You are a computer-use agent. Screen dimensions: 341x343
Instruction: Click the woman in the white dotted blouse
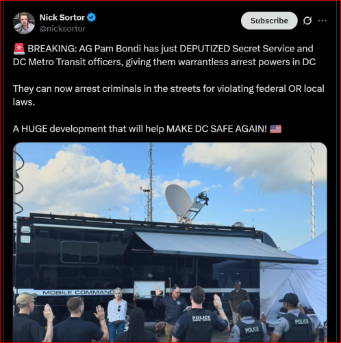click(x=117, y=314)
